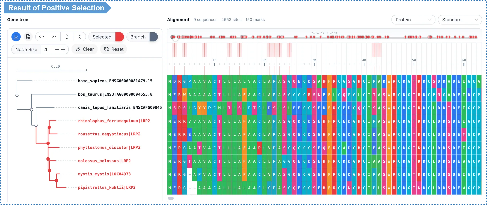Click the 0.20 scale bar label
This screenshot has width=487, height=205.
[x=55, y=66]
